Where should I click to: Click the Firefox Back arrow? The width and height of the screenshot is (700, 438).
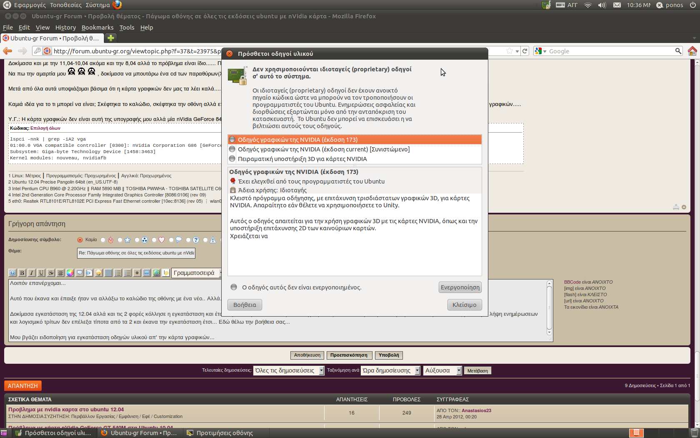(7, 51)
